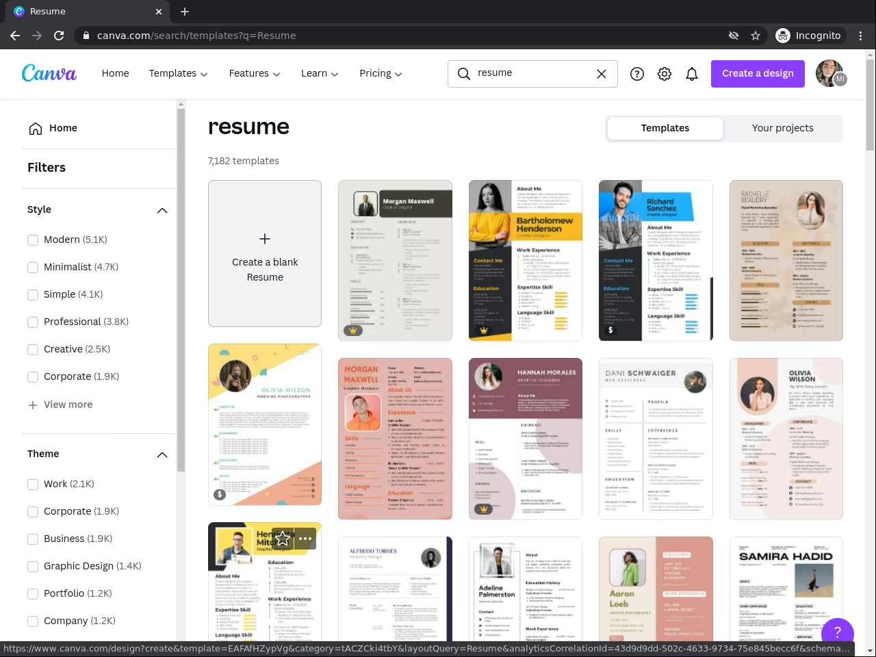Screen dimensions: 876x657
Task: Open the help question mark icon in header
Action: pos(637,74)
